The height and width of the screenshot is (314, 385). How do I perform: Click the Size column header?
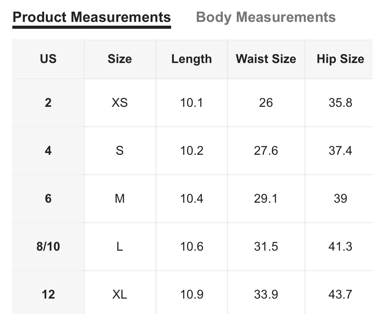(120, 59)
